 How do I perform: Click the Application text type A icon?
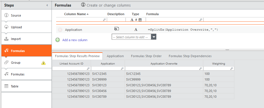136,30
